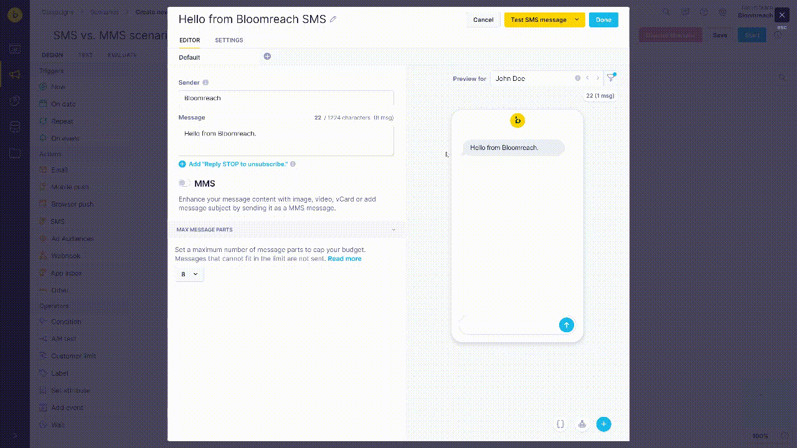Screen dimensions: 797x448
Task: Open Sender info tooltip icon
Action: [x=205, y=83]
